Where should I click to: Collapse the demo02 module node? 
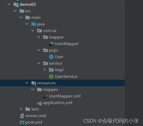pyautogui.click(x=9, y=4)
